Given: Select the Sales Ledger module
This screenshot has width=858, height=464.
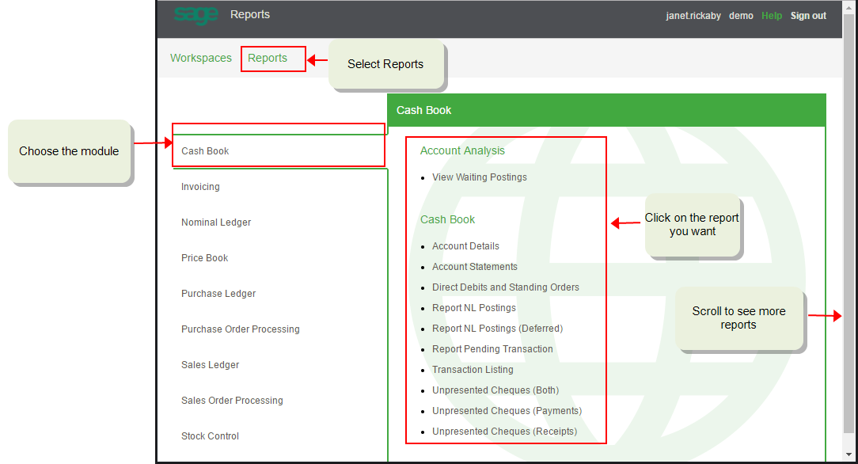Looking at the screenshot, I should [x=210, y=364].
